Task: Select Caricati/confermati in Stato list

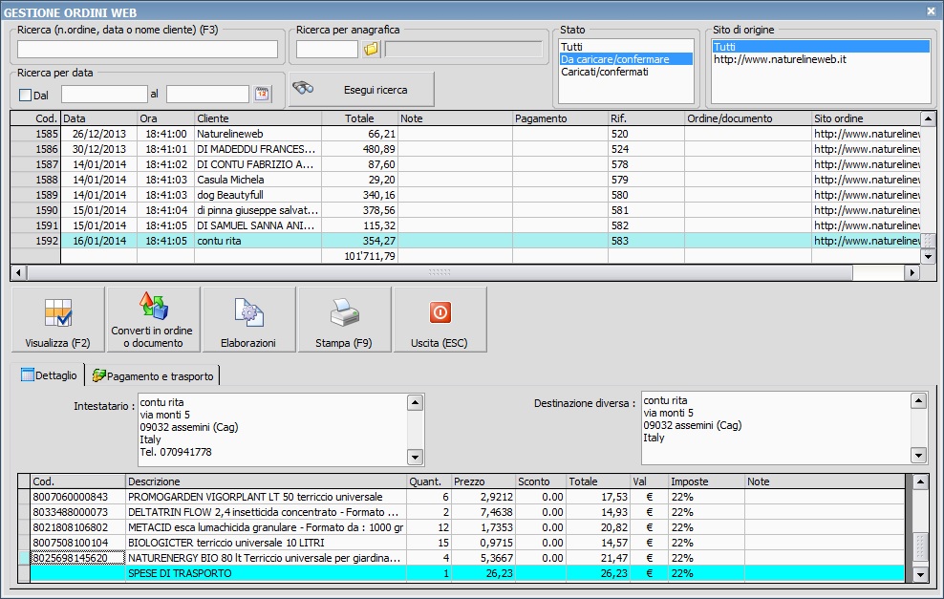Action: coord(604,72)
